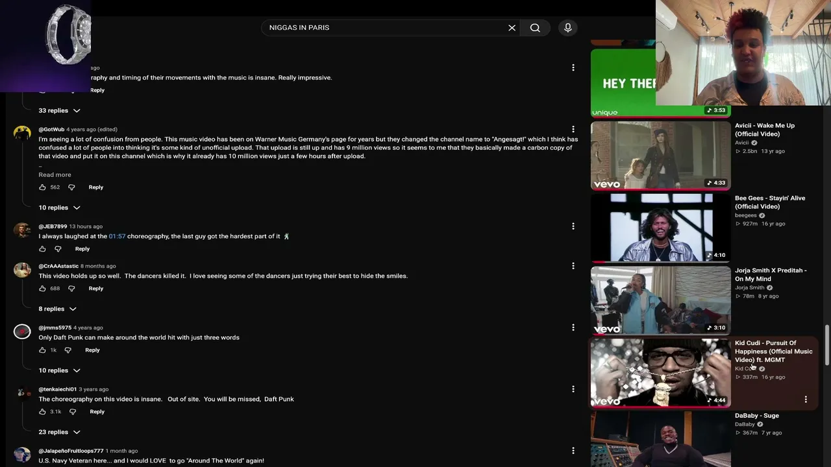
Task: Start voice search with the microphone
Action: point(568,28)
